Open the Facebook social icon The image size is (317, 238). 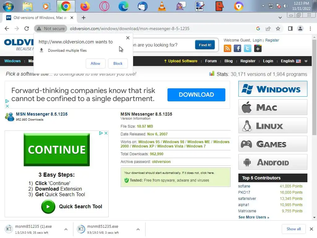[237, 49]
